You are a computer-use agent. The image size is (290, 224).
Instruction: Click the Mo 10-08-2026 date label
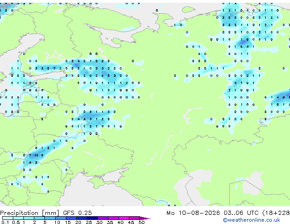click(x=193, y=213)
